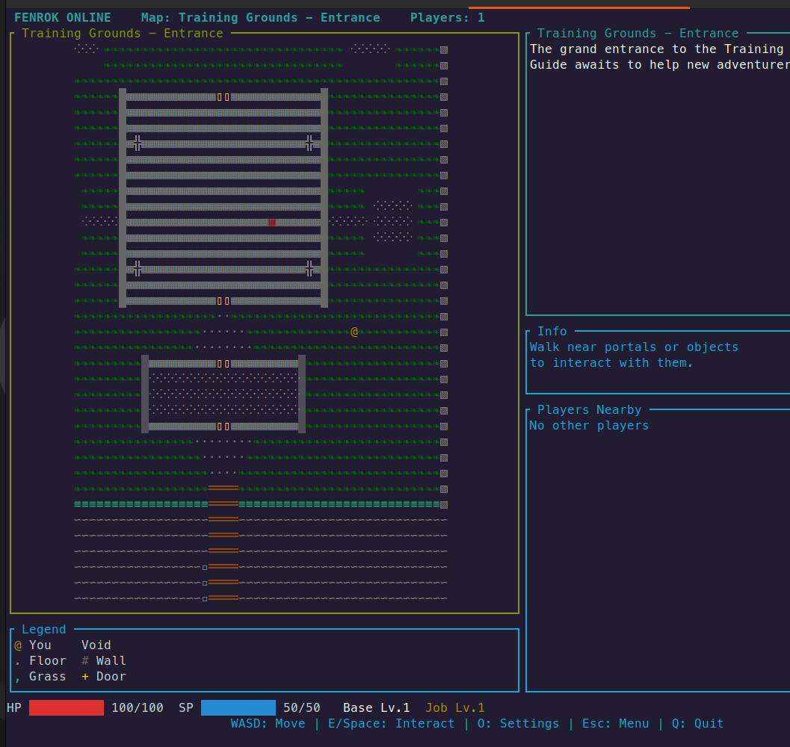Image resolution: width=790 pixels, height=747 pixels.
Task: Click the Esc: Menu hint
Action: (613, 724)
